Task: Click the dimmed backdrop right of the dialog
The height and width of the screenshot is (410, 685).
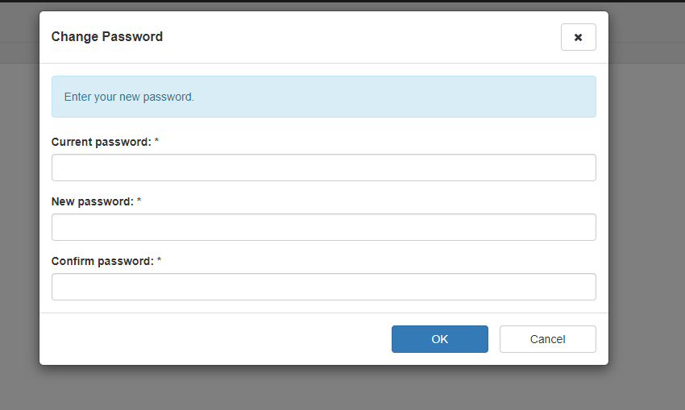Action: click(x=646, y=201)
